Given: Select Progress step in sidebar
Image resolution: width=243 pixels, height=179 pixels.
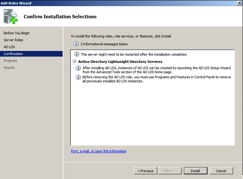Looking at the screenshot, I should (11, 61).
